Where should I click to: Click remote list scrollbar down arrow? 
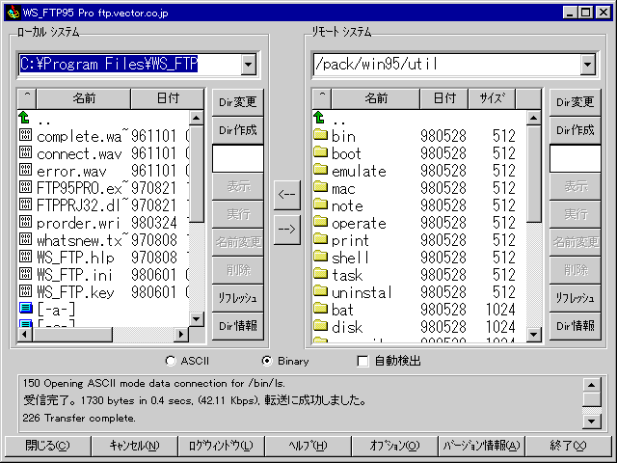(x=533, y=335)
